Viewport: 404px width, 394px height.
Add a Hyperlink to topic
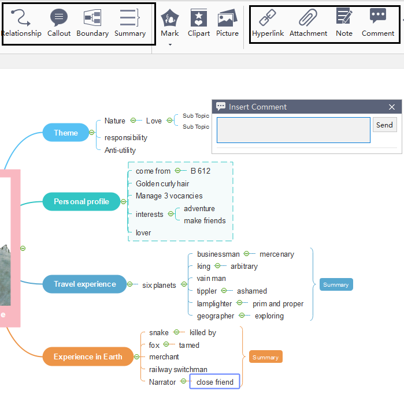tap(268, 23)
